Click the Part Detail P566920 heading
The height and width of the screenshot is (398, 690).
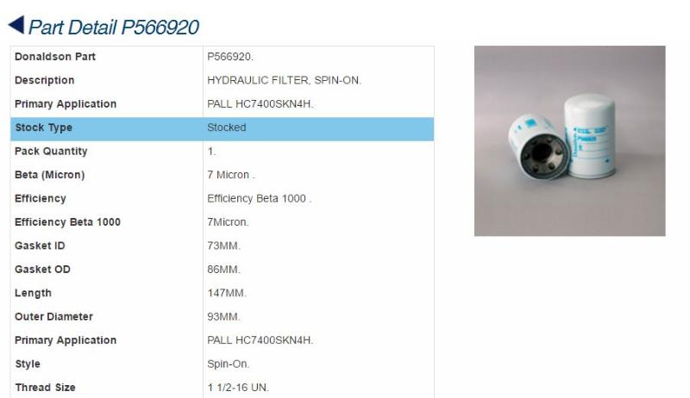pyautogui.click(x=114, y=28)
